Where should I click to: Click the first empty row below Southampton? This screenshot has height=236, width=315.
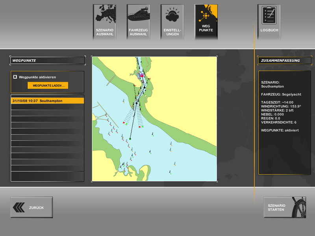[x=47, y=107]
